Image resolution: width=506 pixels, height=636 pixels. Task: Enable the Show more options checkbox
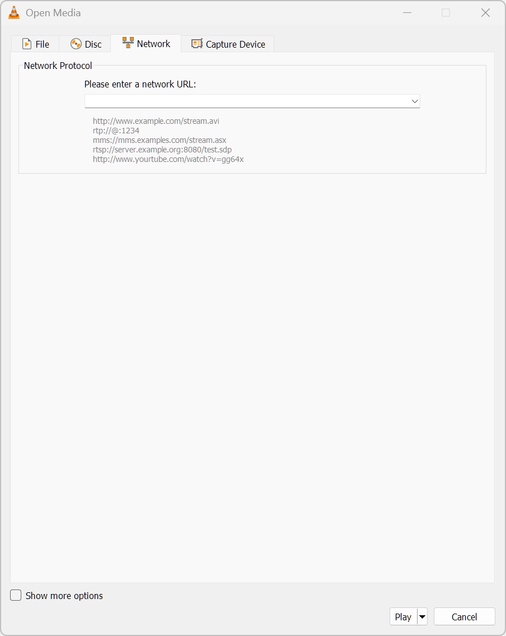click(x=16, y=595)
